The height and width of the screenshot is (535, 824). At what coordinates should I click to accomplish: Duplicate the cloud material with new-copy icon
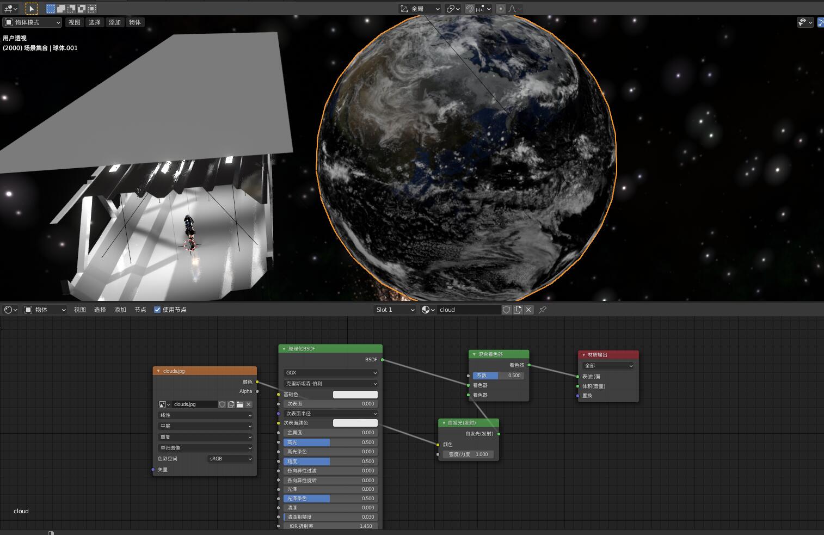pos(518,310)
